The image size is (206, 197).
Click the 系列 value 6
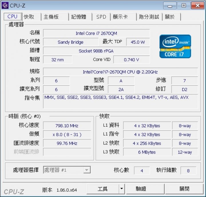point(56,81)
